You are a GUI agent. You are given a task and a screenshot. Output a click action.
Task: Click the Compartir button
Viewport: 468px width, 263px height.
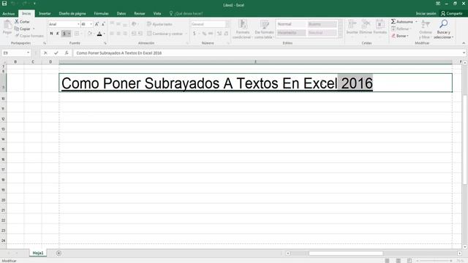click(452, 13)
